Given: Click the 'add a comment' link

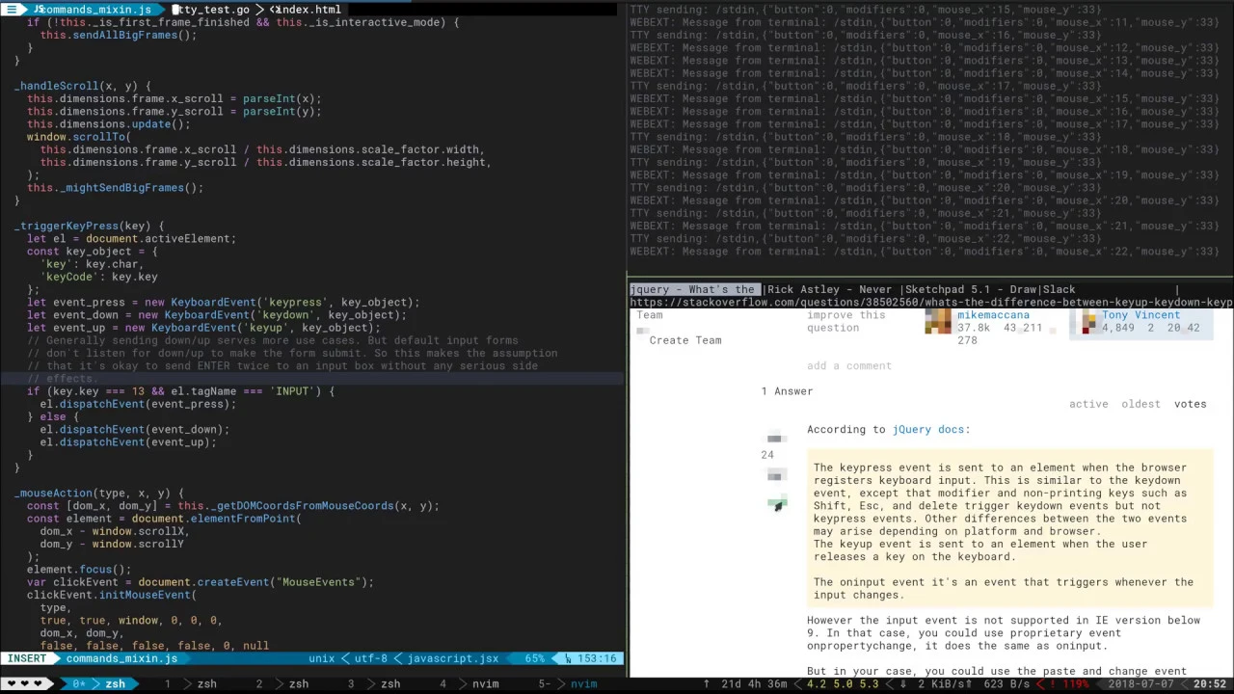Looking at the screenshot, I should click(x=848, y=366).
